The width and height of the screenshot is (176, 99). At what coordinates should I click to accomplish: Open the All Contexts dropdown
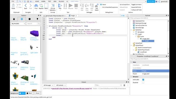[x=61, y=85]
